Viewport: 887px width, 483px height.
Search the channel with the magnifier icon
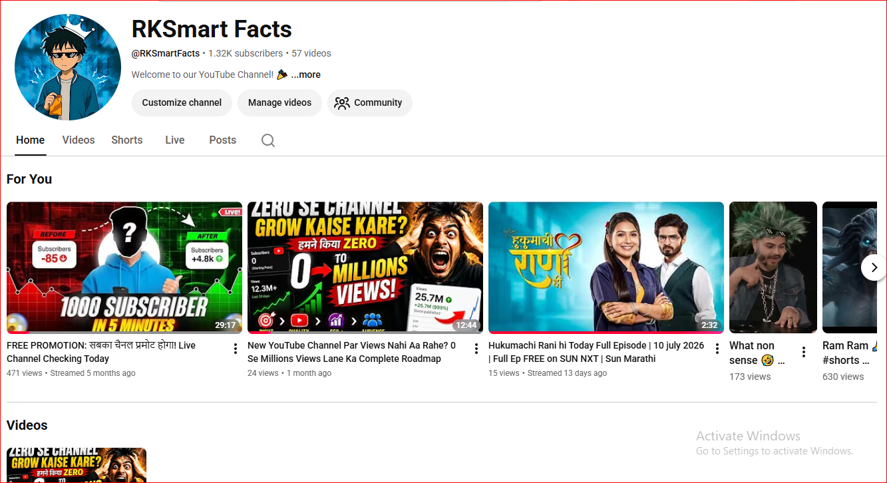click(x=268, y=140)
